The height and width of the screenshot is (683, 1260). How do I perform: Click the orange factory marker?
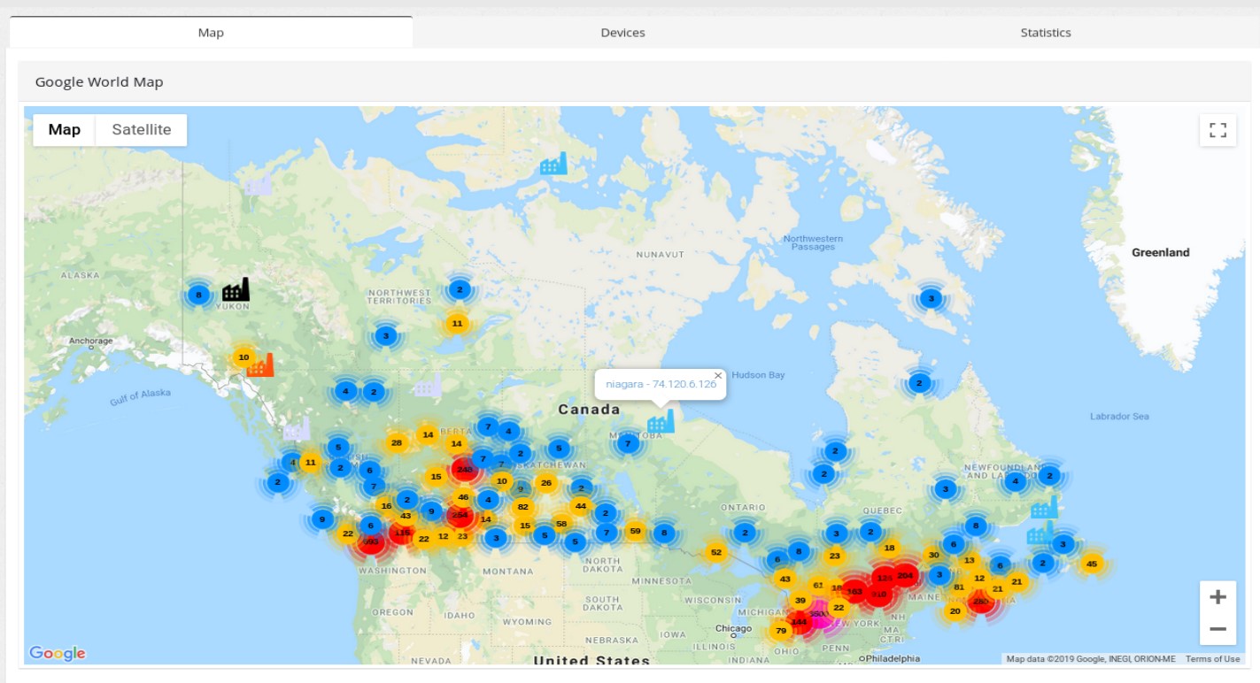tap(260, 364)
